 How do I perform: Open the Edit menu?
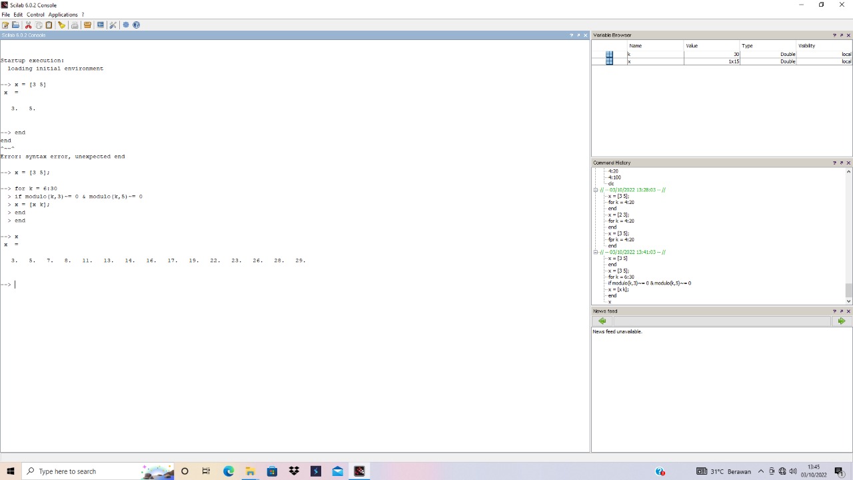click(18, 14)
